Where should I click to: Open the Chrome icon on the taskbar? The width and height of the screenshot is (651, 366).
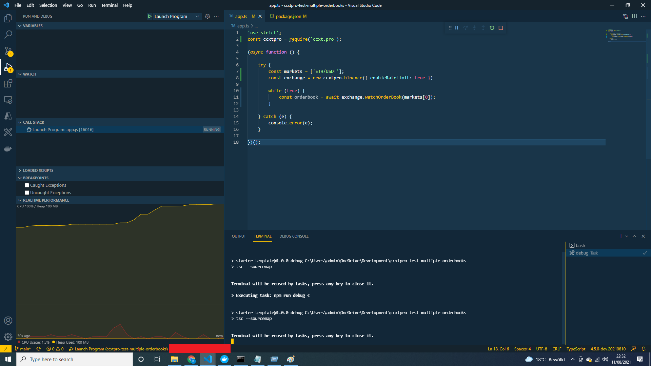click(191, 359)
